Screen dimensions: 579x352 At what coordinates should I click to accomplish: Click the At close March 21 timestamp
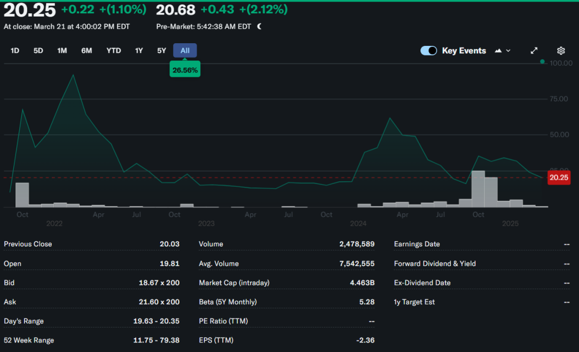[x=66, y=27]
